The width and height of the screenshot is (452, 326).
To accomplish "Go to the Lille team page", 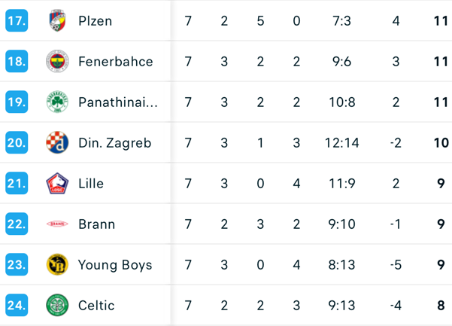I will click(x=91, y=184).
